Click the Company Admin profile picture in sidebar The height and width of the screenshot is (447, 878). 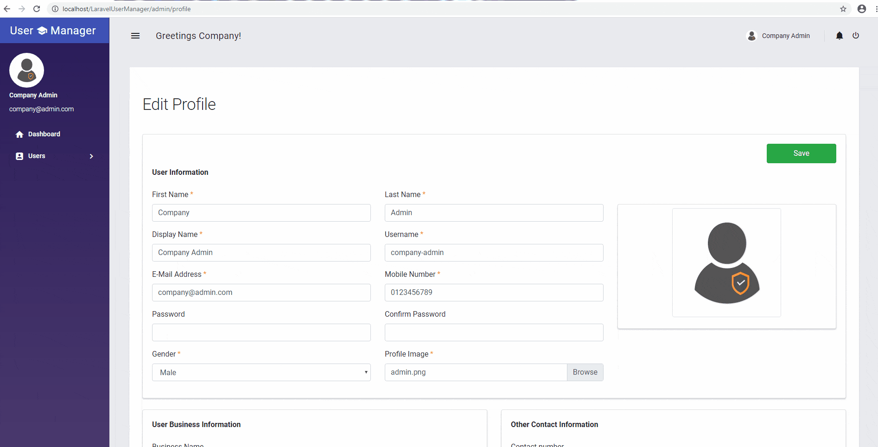tap(26, 70)
